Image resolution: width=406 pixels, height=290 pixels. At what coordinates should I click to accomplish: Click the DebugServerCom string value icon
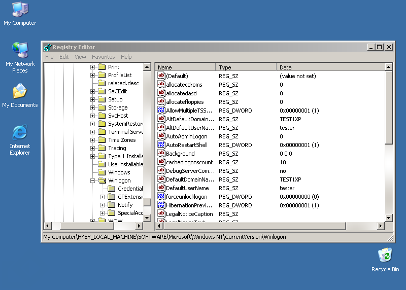click(x=161, y=170)
